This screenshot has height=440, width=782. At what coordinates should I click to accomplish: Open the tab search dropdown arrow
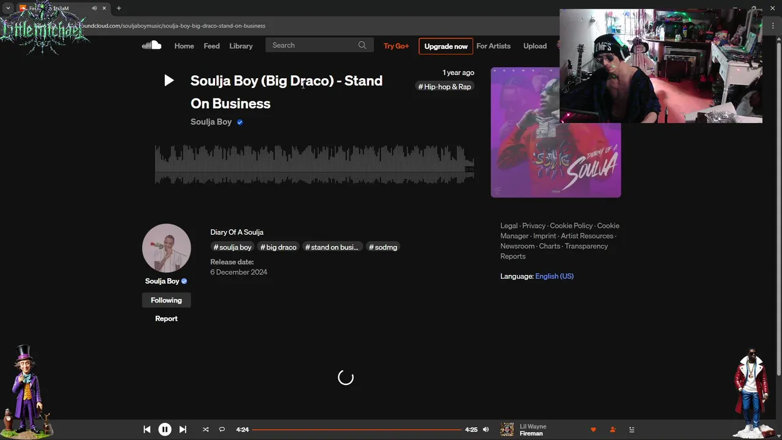[x=8, y=8]
